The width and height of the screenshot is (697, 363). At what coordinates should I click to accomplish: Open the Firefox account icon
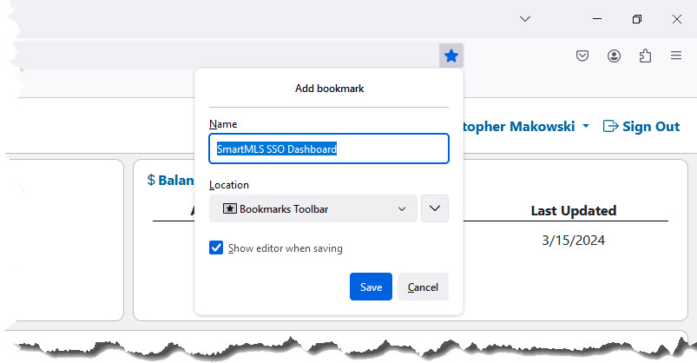614,56
